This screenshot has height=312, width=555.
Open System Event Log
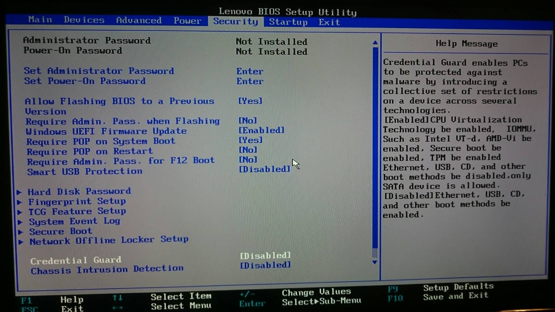tap(75, 221)
